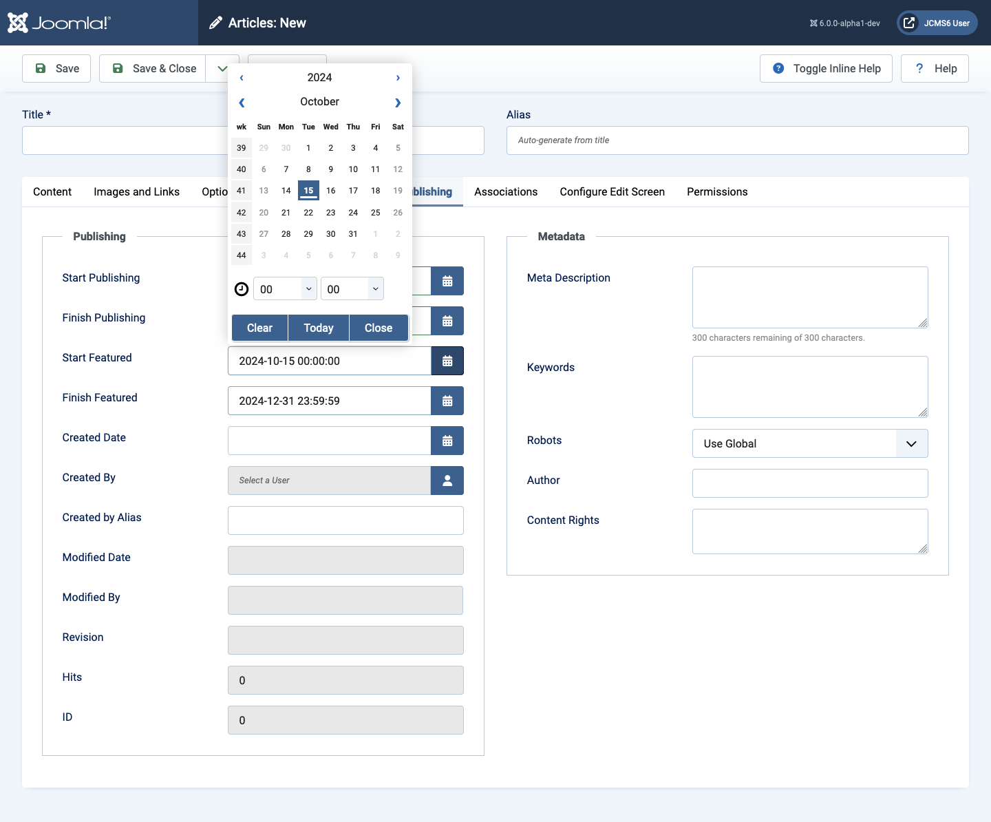Open the Finish Publishing calendar icon

447,321
